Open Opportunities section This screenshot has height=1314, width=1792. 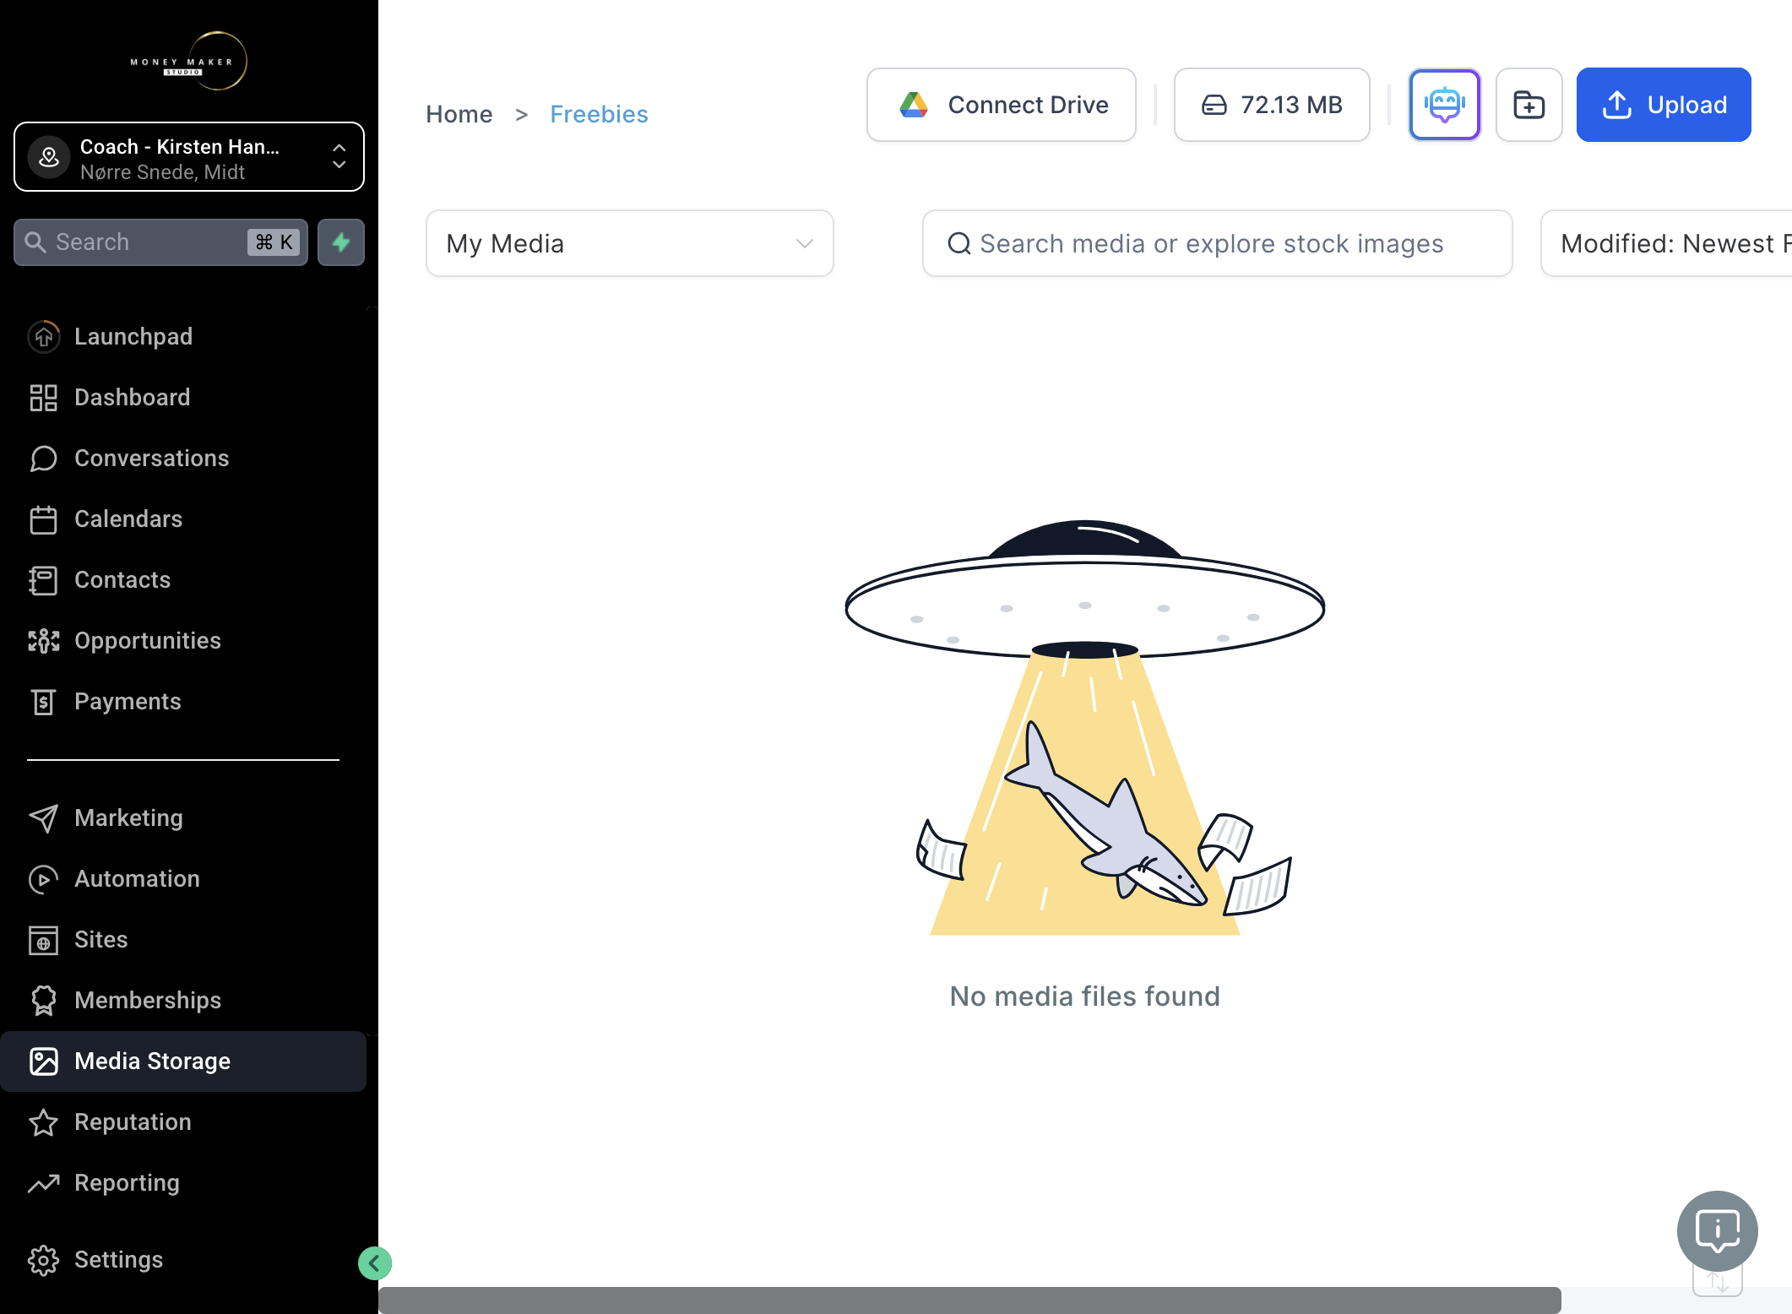183,640
